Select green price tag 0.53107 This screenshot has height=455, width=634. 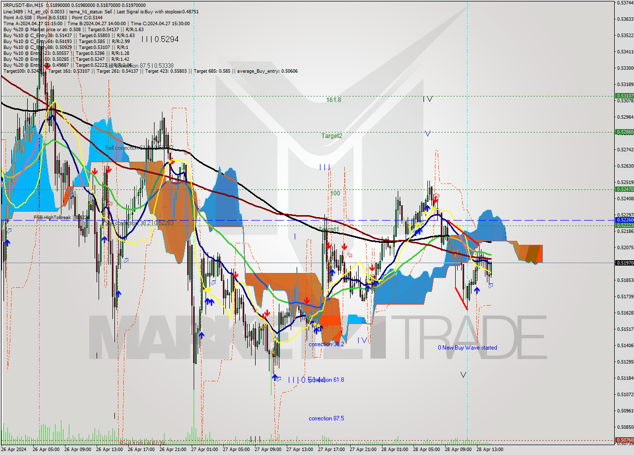click(624, 96)
